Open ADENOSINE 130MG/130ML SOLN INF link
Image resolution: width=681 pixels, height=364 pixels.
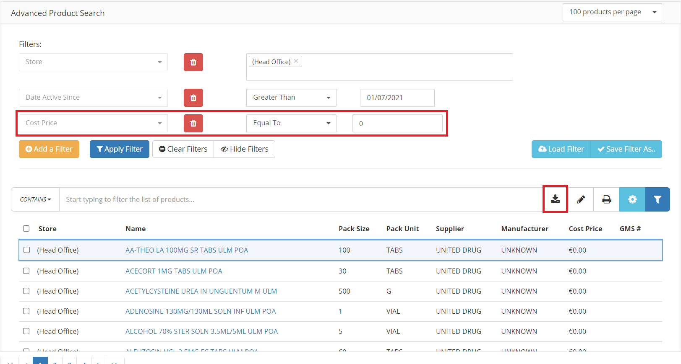point(201,311)
